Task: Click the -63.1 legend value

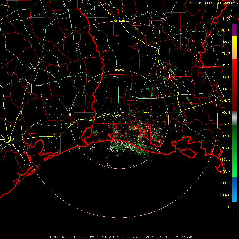Action: point(225,160)
